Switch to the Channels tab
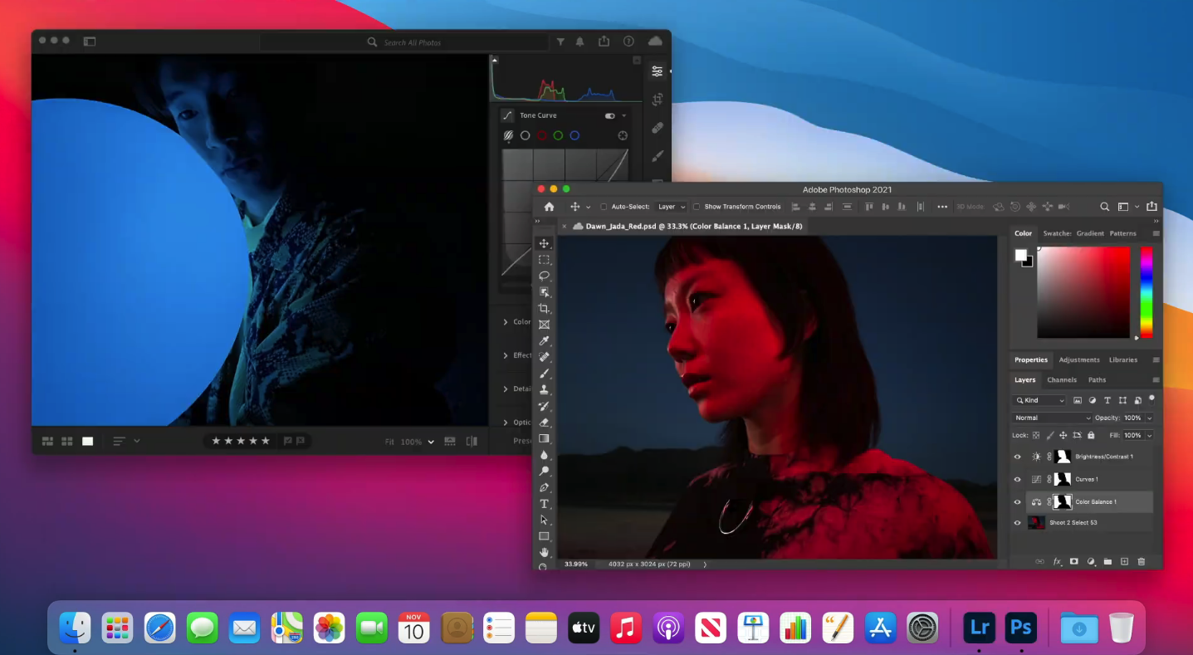 tap(1061, 380)
